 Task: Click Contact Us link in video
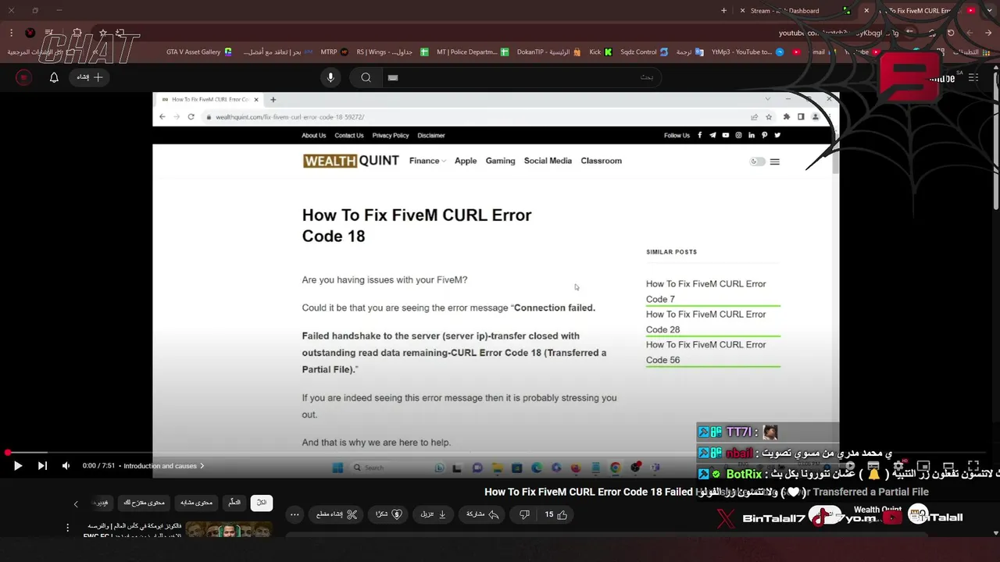pos(349,135)
